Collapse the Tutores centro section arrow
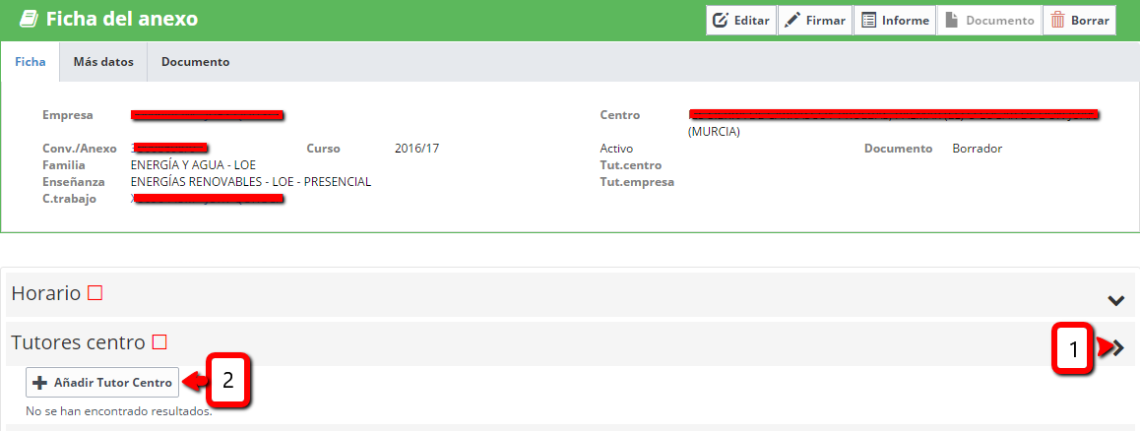This screenshot has width=1140, height=431. [x=1117, y=347]
